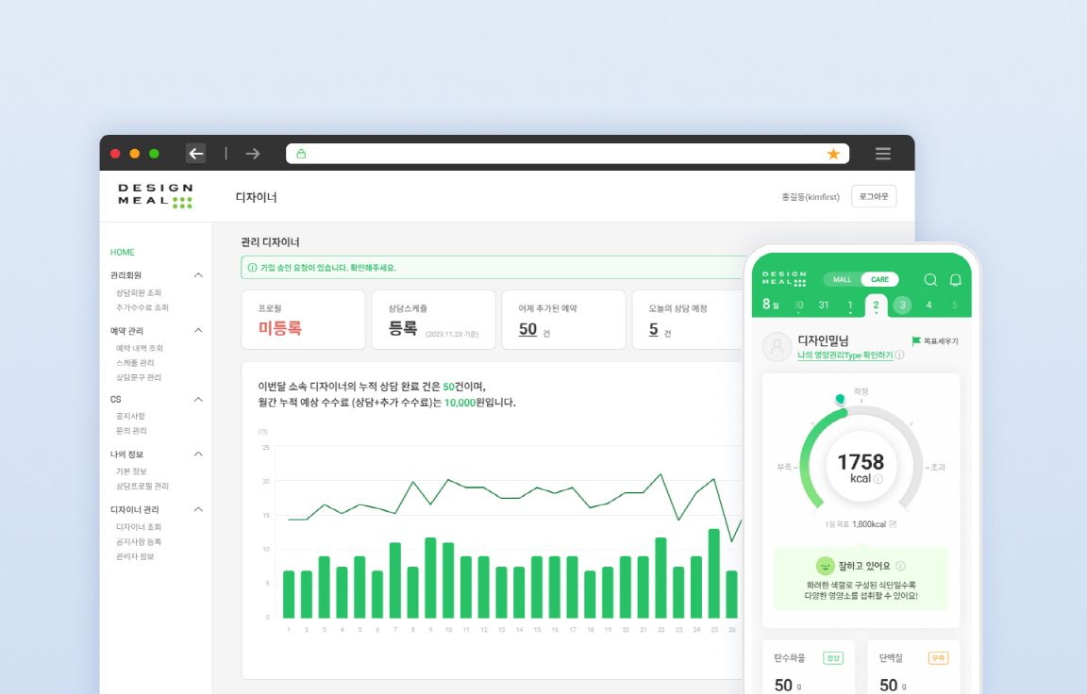Image resolution: width=1087 pixels, height=694 pixels.
Task: Select date 31 in phone calendar strip
Action: 824,305
